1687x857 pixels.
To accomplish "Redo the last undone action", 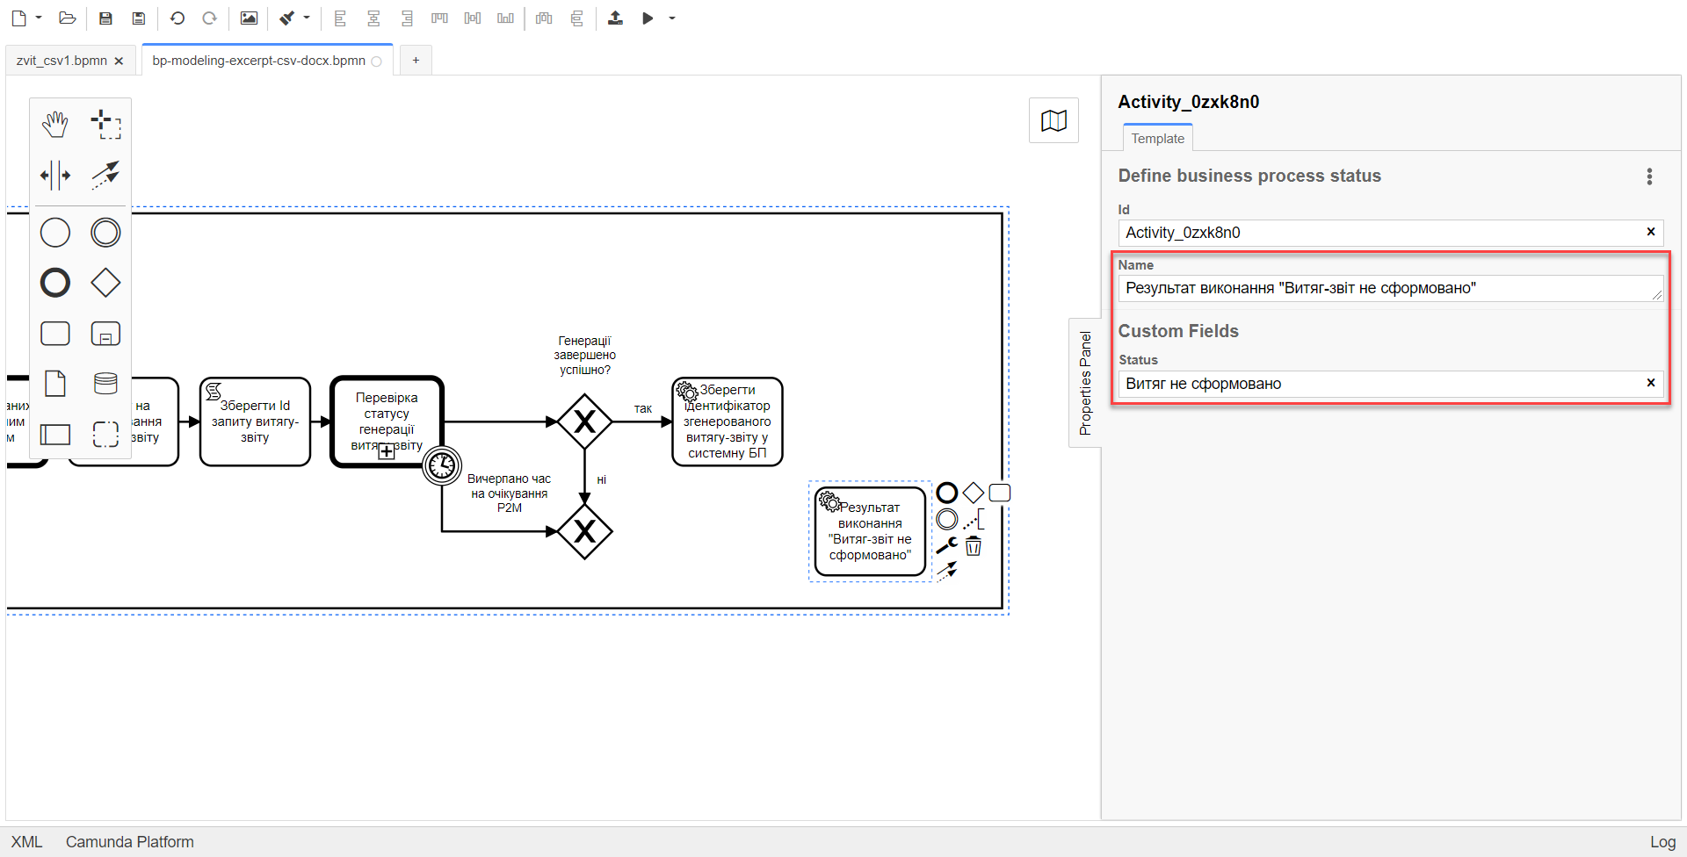I will (209, 18).
